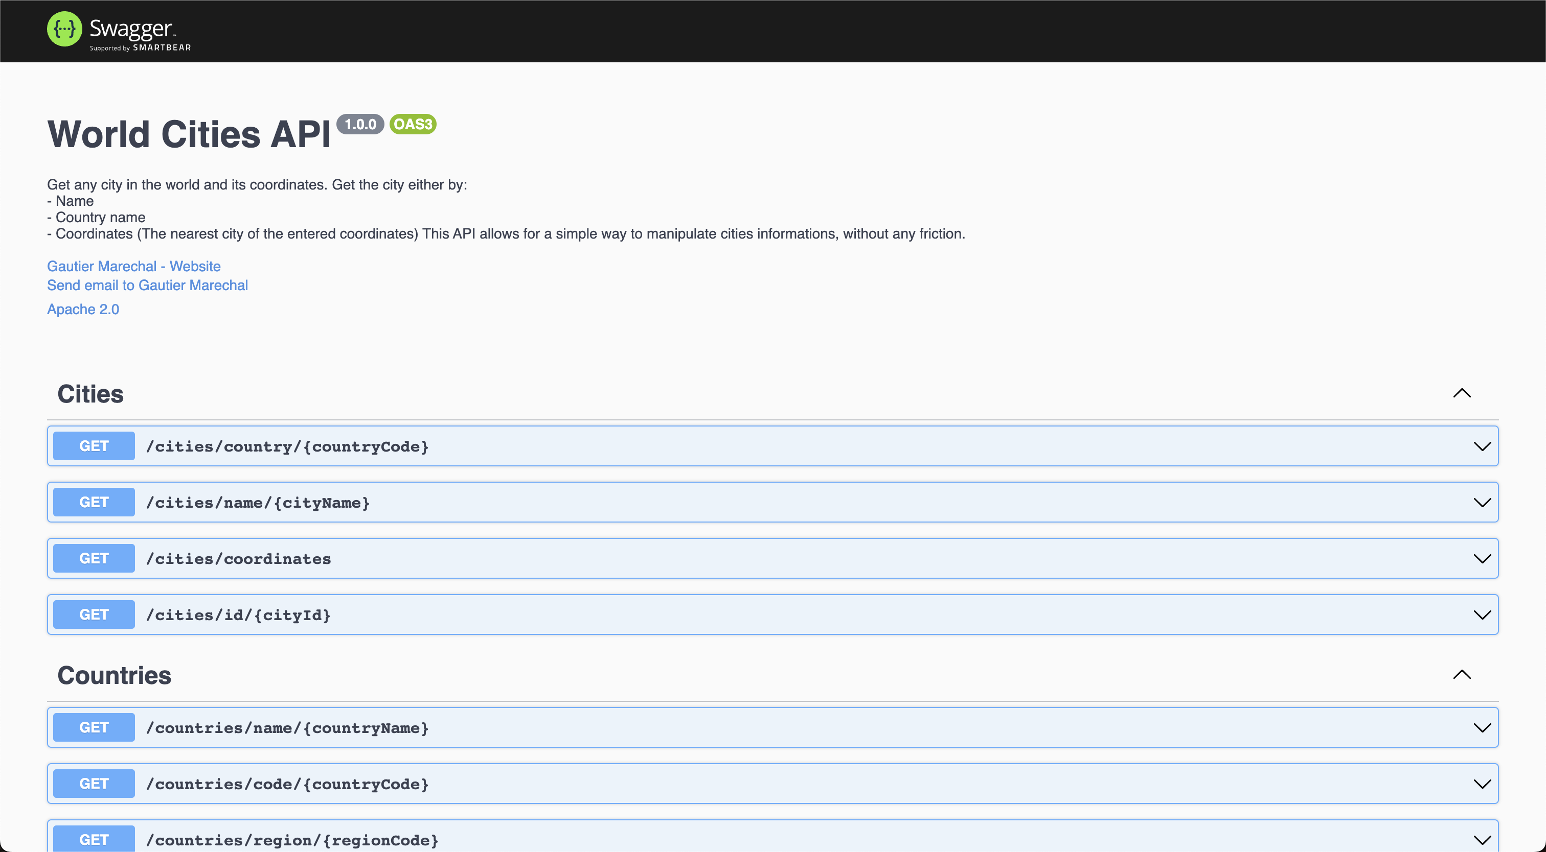
Task: Collapse the Cities section with its arrow
Action: (x=1462, y=393)
